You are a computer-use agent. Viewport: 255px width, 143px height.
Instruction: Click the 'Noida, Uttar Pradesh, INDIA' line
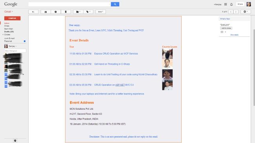pos(84,119)
